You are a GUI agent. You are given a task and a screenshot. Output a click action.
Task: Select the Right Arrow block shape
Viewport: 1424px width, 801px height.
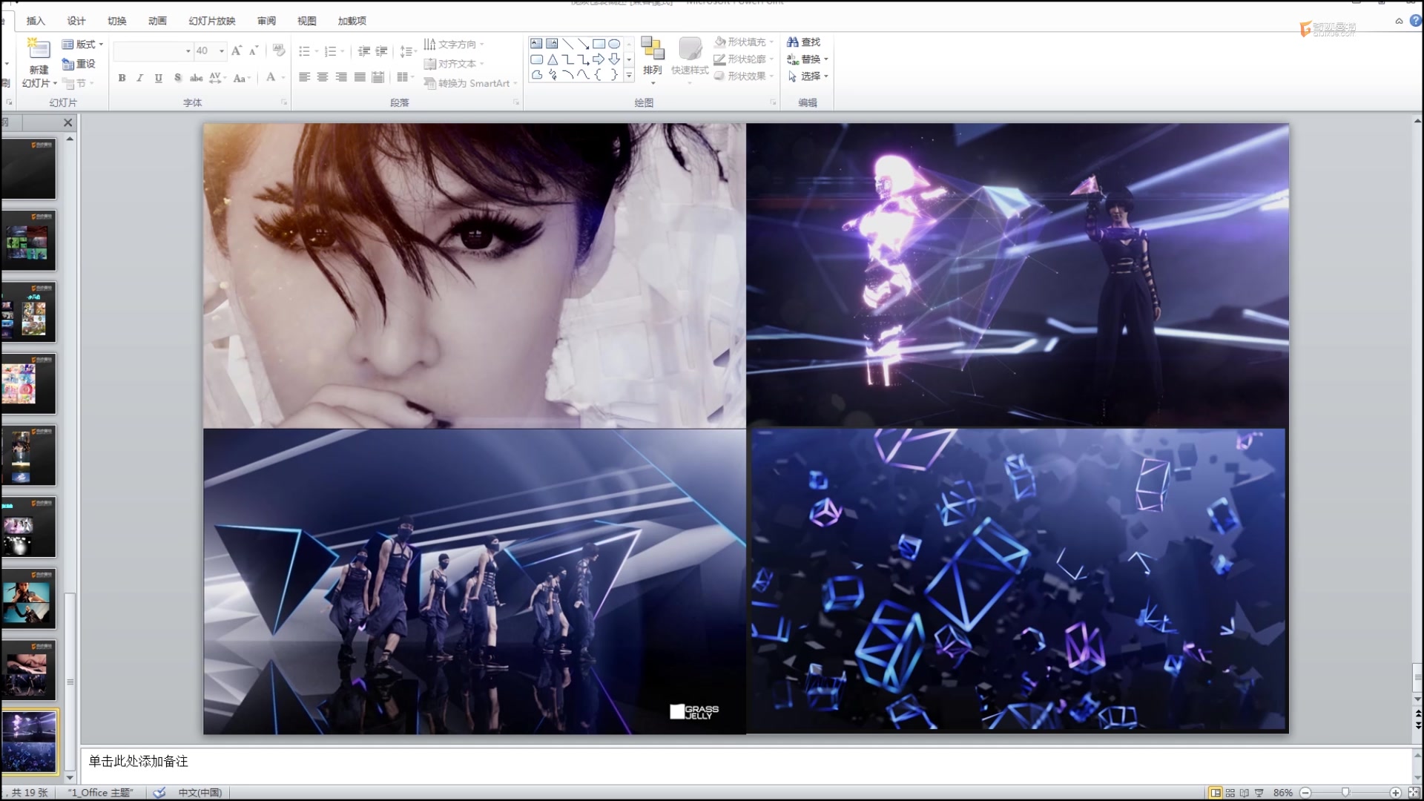pos(599,59)
